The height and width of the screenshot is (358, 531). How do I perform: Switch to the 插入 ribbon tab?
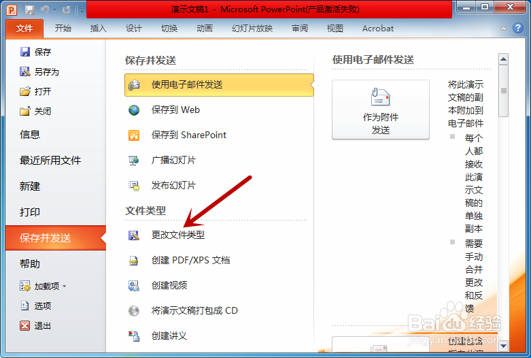98,29
